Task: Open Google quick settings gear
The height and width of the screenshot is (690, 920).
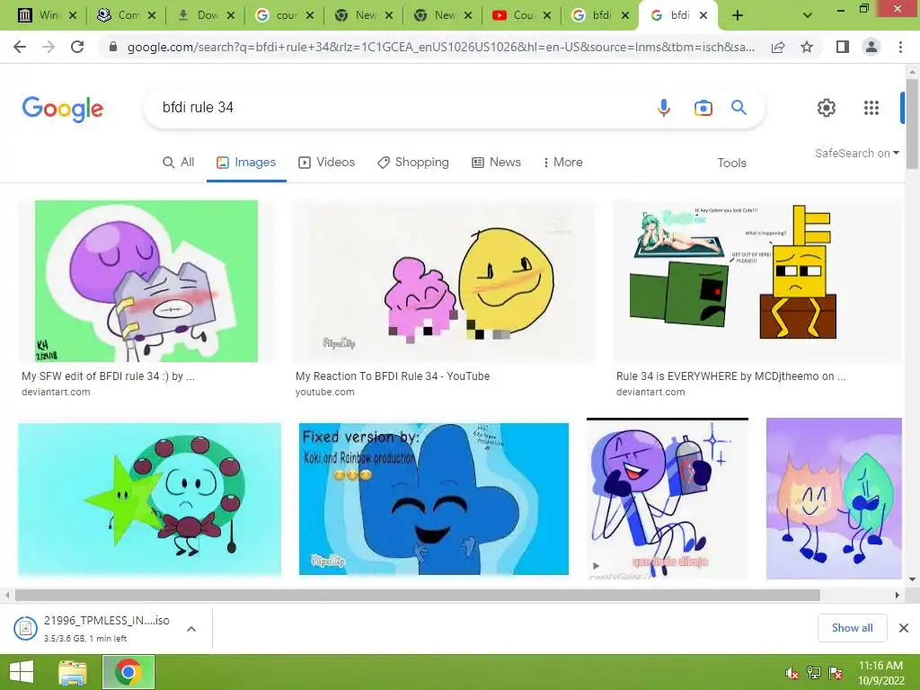Action: coord(827,108)
